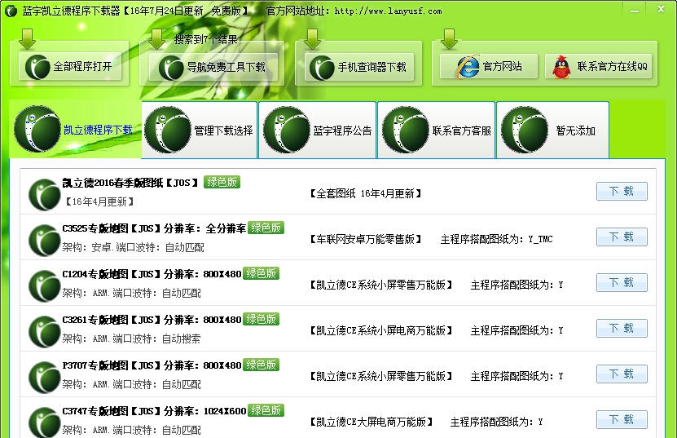Click the round icon of the 凯立德2016春季版图纸 entry
Image resolution: width=677 pixels, height=438 pixels.
point(44,194)
